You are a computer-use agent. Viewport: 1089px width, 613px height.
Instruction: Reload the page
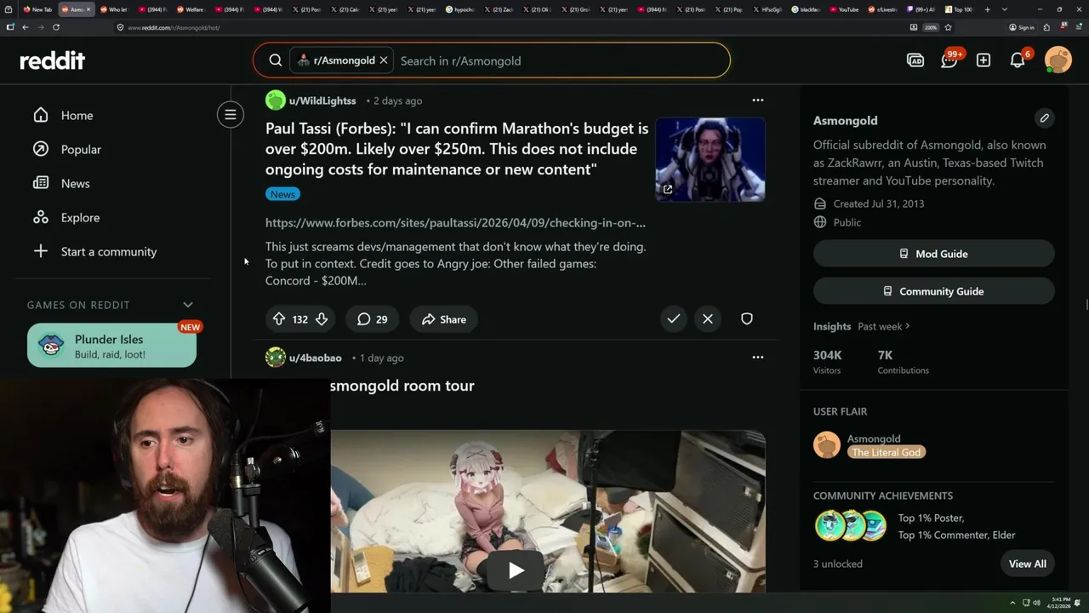56,27
